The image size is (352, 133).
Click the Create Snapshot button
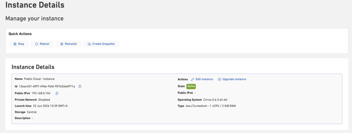101,44
